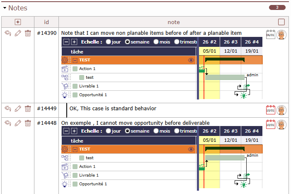
Task: Collapse TEST project row in first Gantt
Action: pos(75,60)
